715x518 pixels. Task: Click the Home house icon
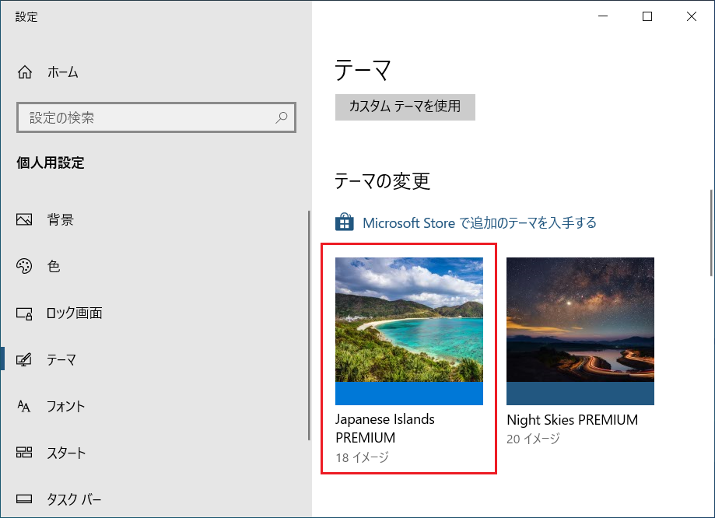[25, 72]
